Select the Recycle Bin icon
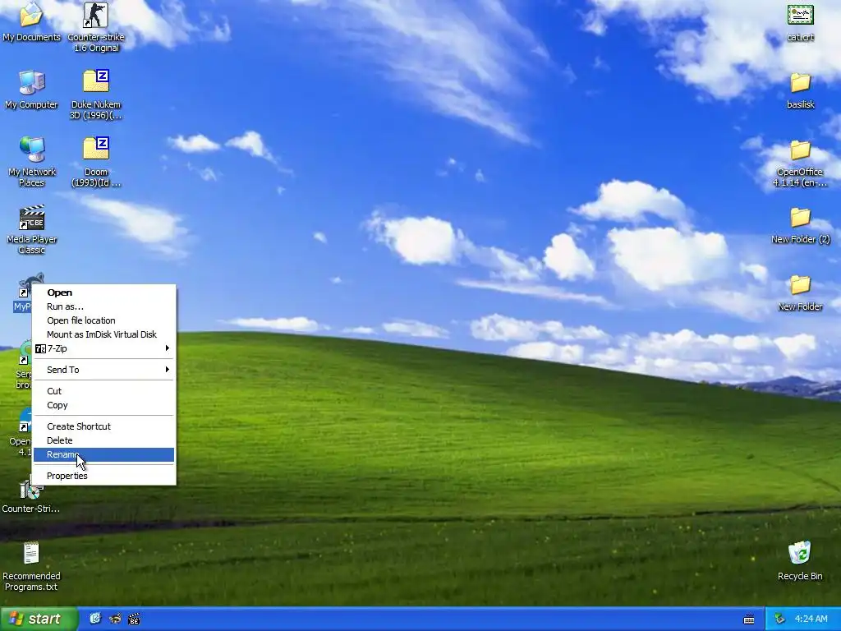This screenshot has width=841, height=631. pyautogui.click(x=800, y=561)
